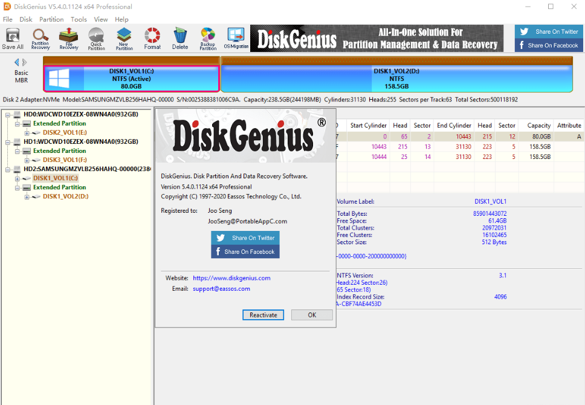Expand the DISK1_VOL2(D:) tree node
Image resolution: width=585 pixels, height=405 pixels.
point(27,196)
